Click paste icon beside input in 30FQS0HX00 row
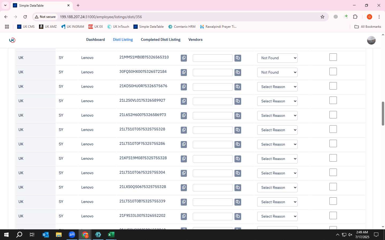This screenshot has width=385, height=240. [238, 72]
